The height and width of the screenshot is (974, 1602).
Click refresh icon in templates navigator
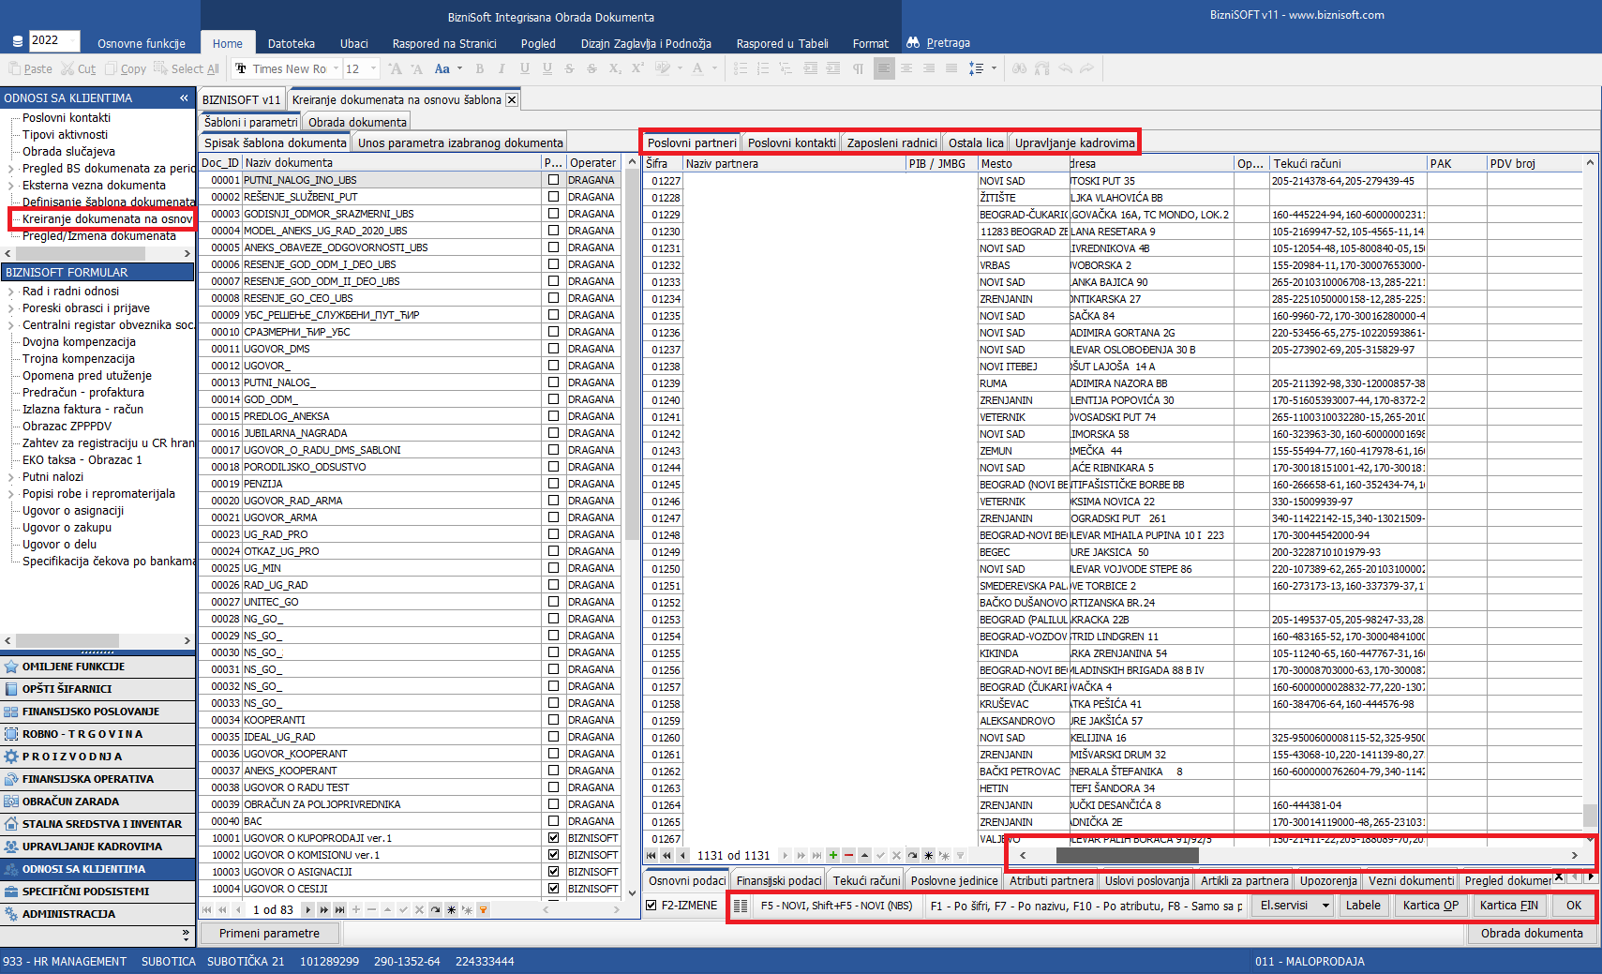point(435,909)
